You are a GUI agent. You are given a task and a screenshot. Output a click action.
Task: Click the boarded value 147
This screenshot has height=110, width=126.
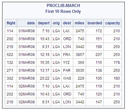tap(95, 102)
